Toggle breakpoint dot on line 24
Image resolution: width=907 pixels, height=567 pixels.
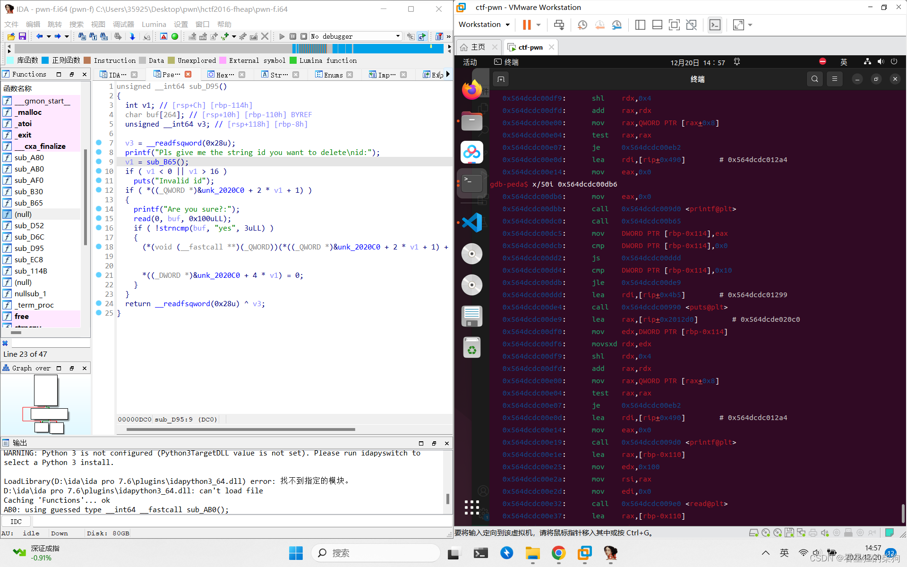pyautogui.click(x=99, y=303)
